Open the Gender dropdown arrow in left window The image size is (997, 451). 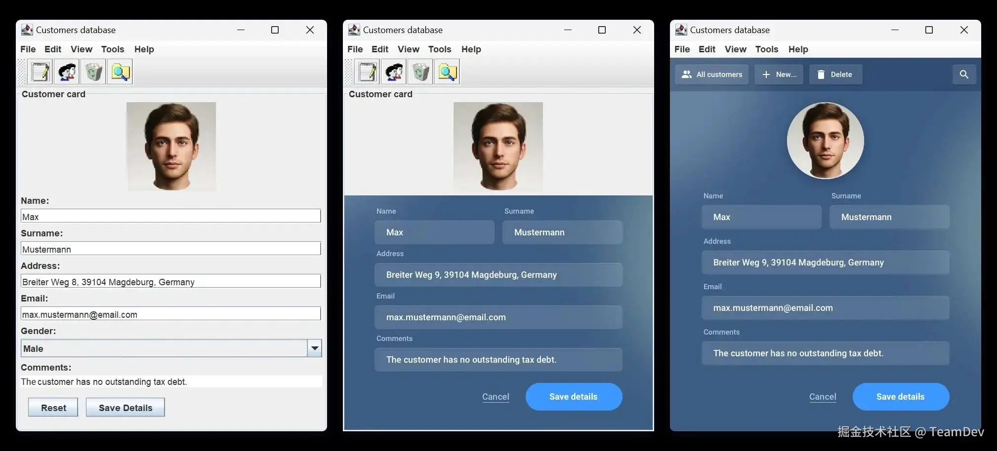[x=315, y=348]
